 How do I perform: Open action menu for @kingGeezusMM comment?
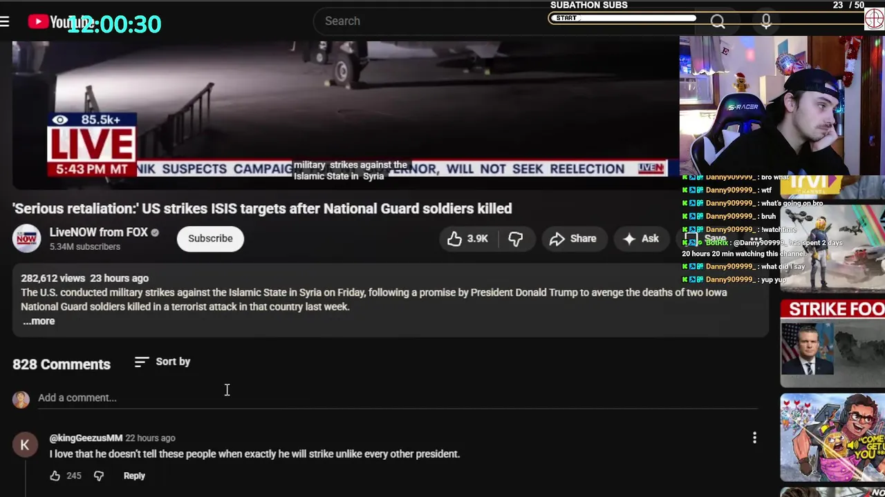pyautogui.click(x=754, y=438)
